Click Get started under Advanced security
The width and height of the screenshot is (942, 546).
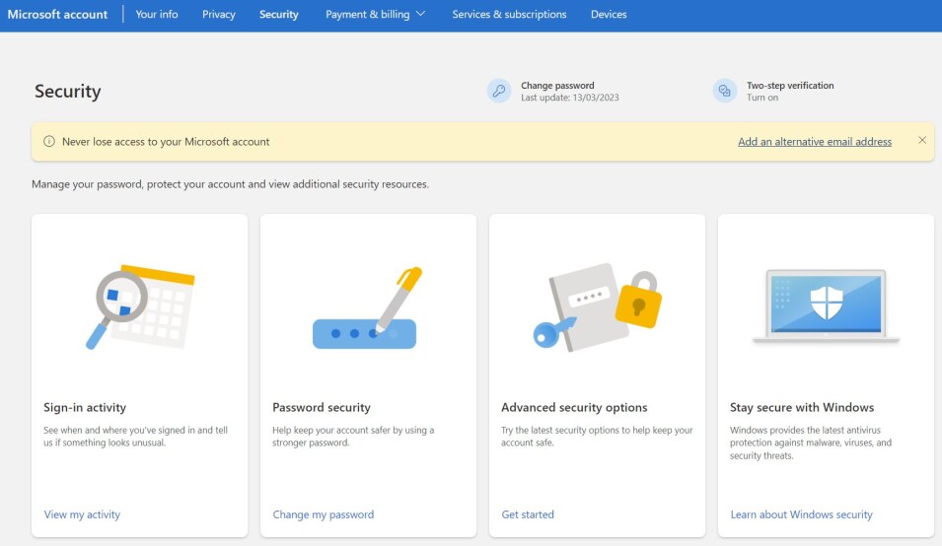528,514
